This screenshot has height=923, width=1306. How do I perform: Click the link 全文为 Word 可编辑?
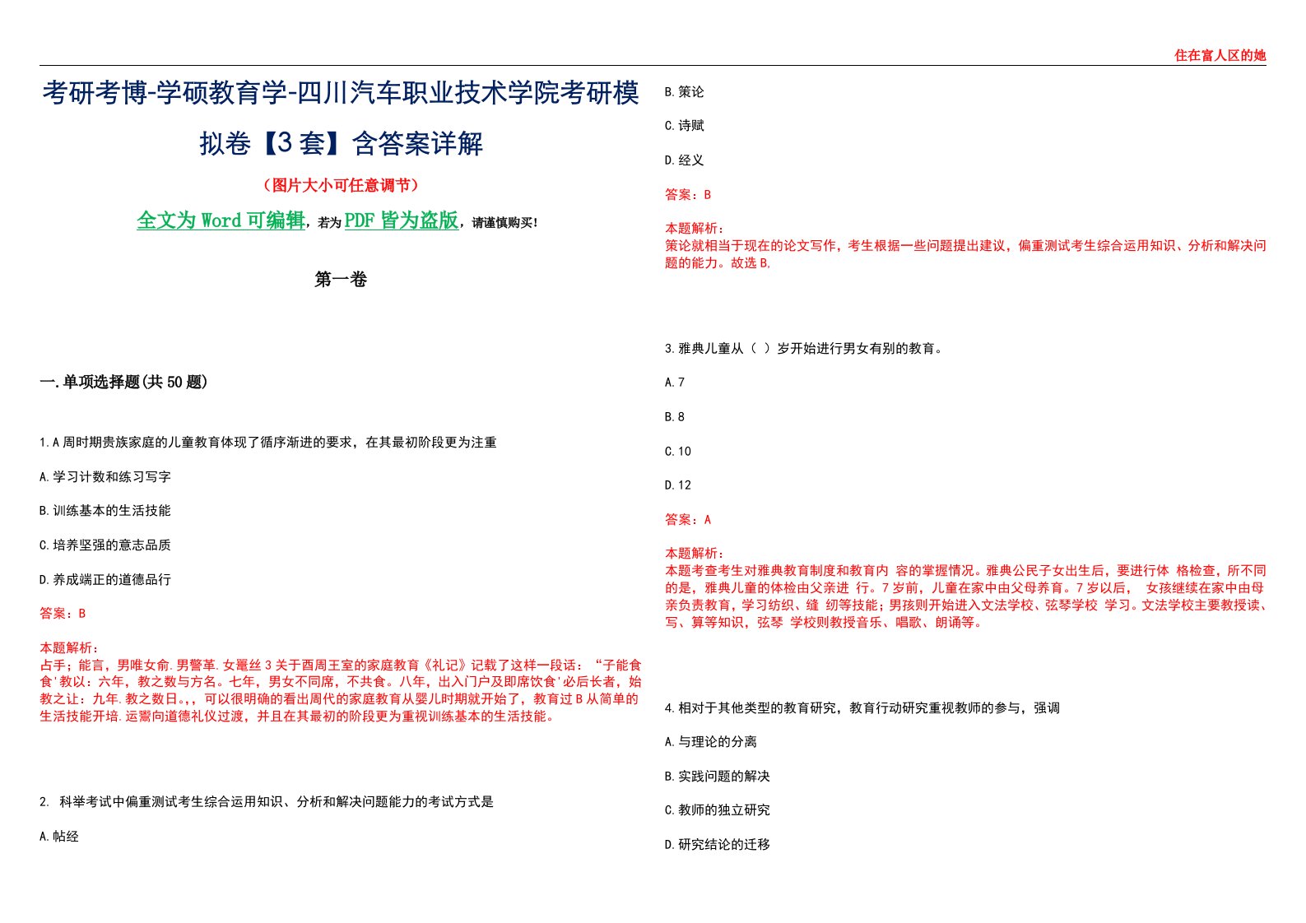click(221, 220)
